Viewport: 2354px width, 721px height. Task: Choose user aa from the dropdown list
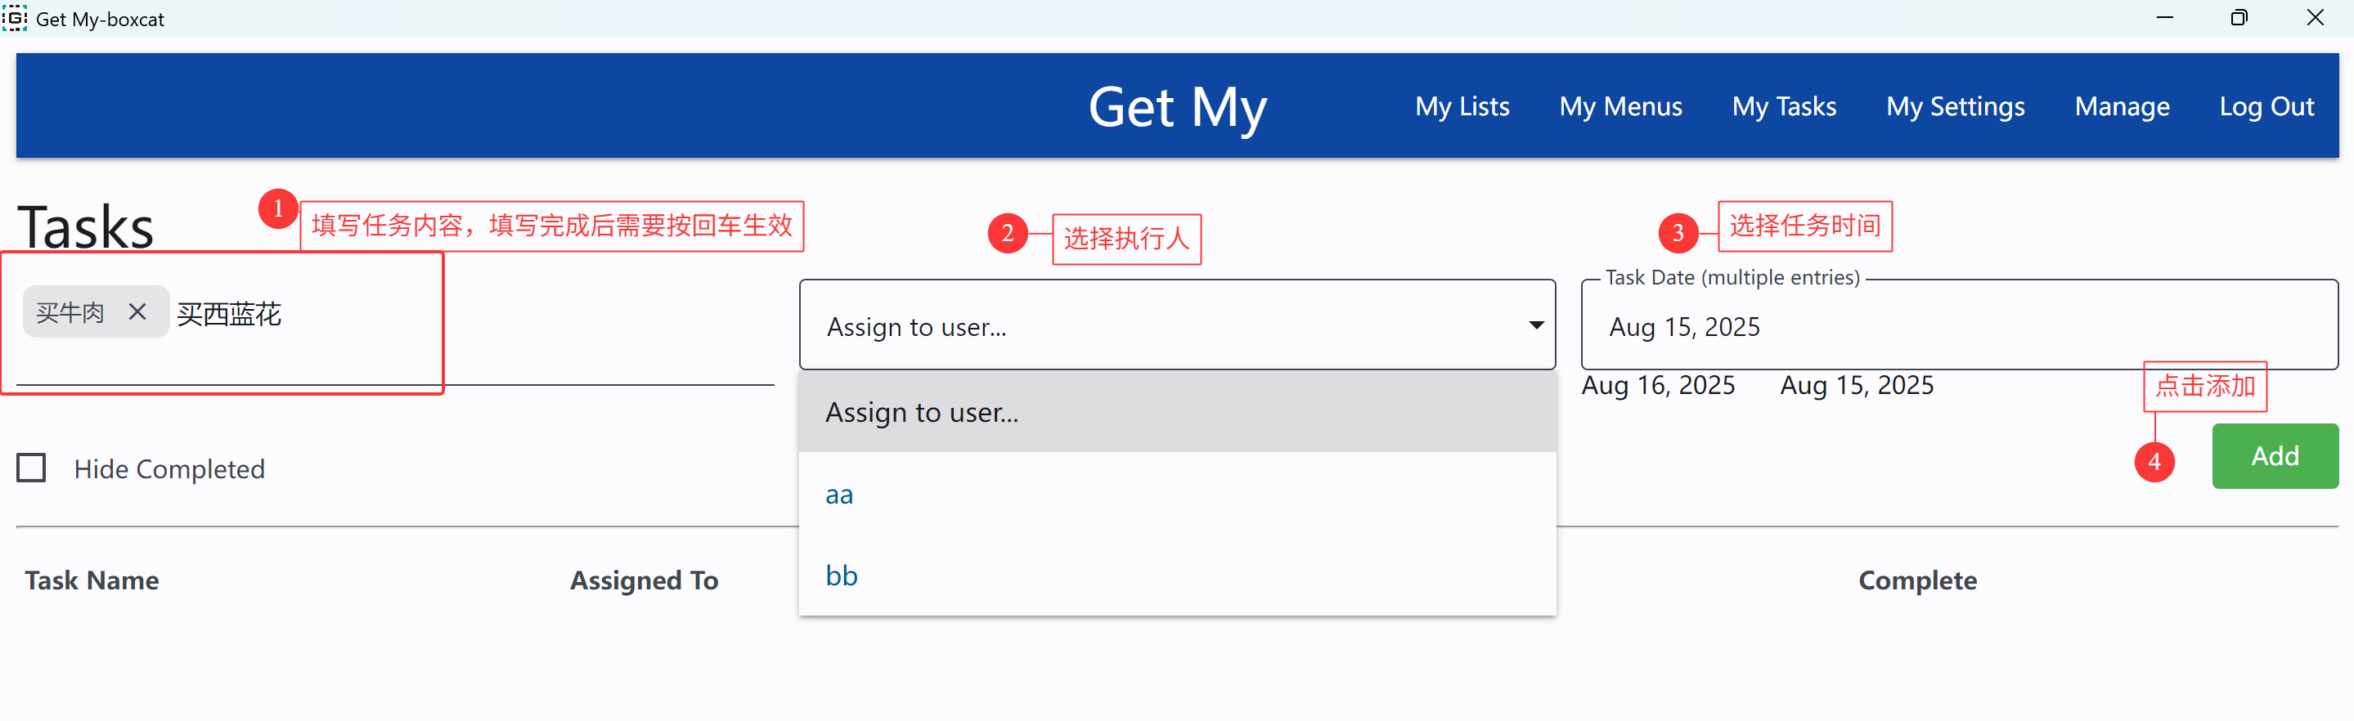(1177, 495)
